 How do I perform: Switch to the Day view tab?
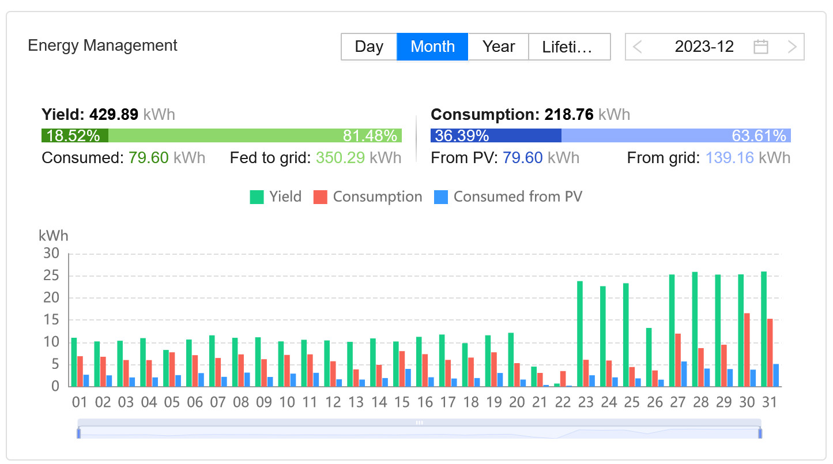click(369, 47)
